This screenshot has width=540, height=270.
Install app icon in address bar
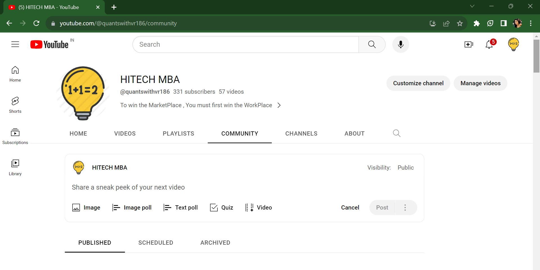433,23
